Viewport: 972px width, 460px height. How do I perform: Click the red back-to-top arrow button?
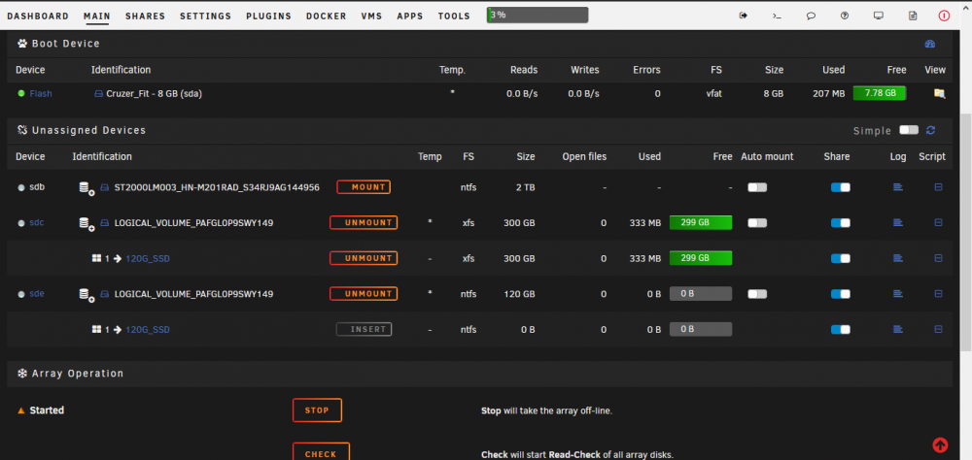940,444
